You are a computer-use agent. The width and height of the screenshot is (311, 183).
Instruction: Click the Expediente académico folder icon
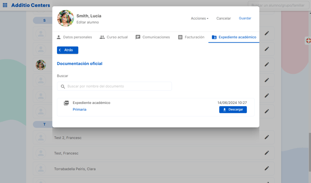[214, 37]
